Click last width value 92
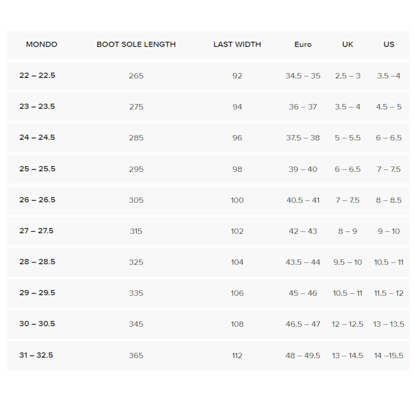Image resolution: width=414 pixels, height=414 pixels. point(237,76)
